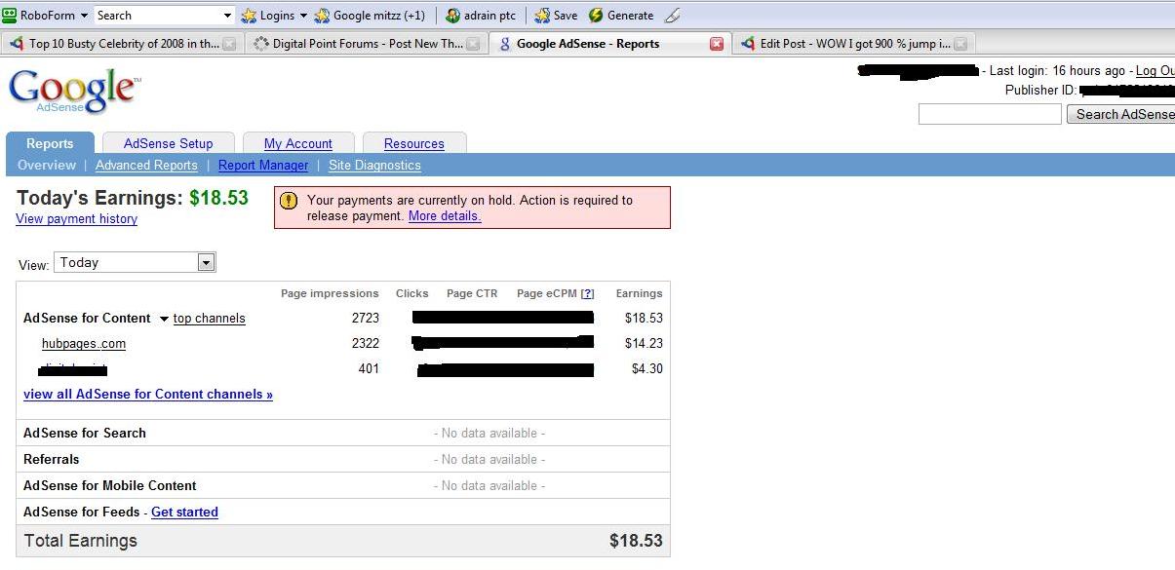
Task: Open the Resources tab
Action: click(x=414, y=143)
